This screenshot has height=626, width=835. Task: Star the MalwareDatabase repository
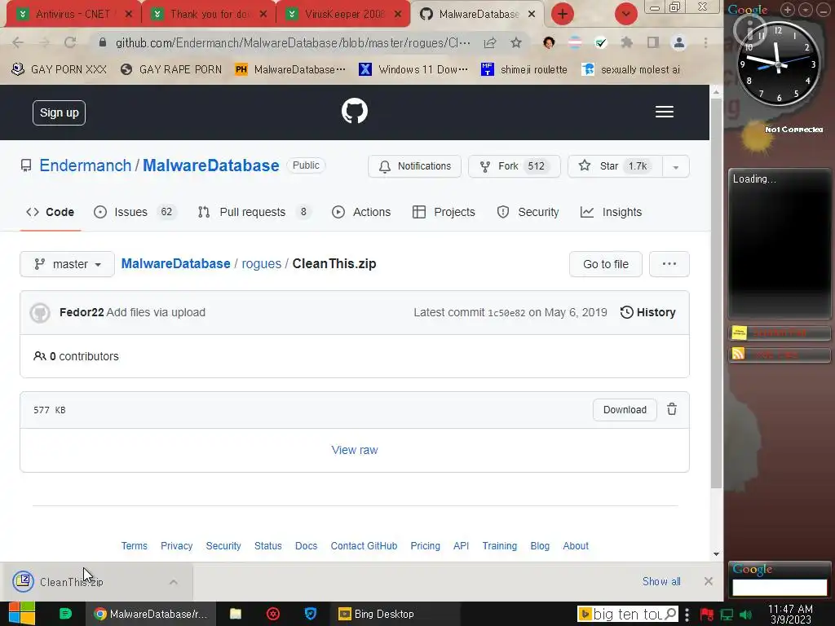pyautogui.click(x=615, y=166)
